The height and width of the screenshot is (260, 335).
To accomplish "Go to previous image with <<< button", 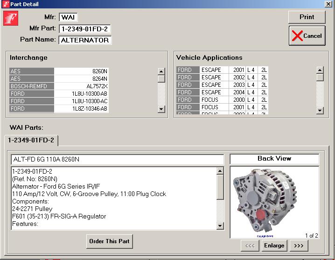I will pos(250,246).
